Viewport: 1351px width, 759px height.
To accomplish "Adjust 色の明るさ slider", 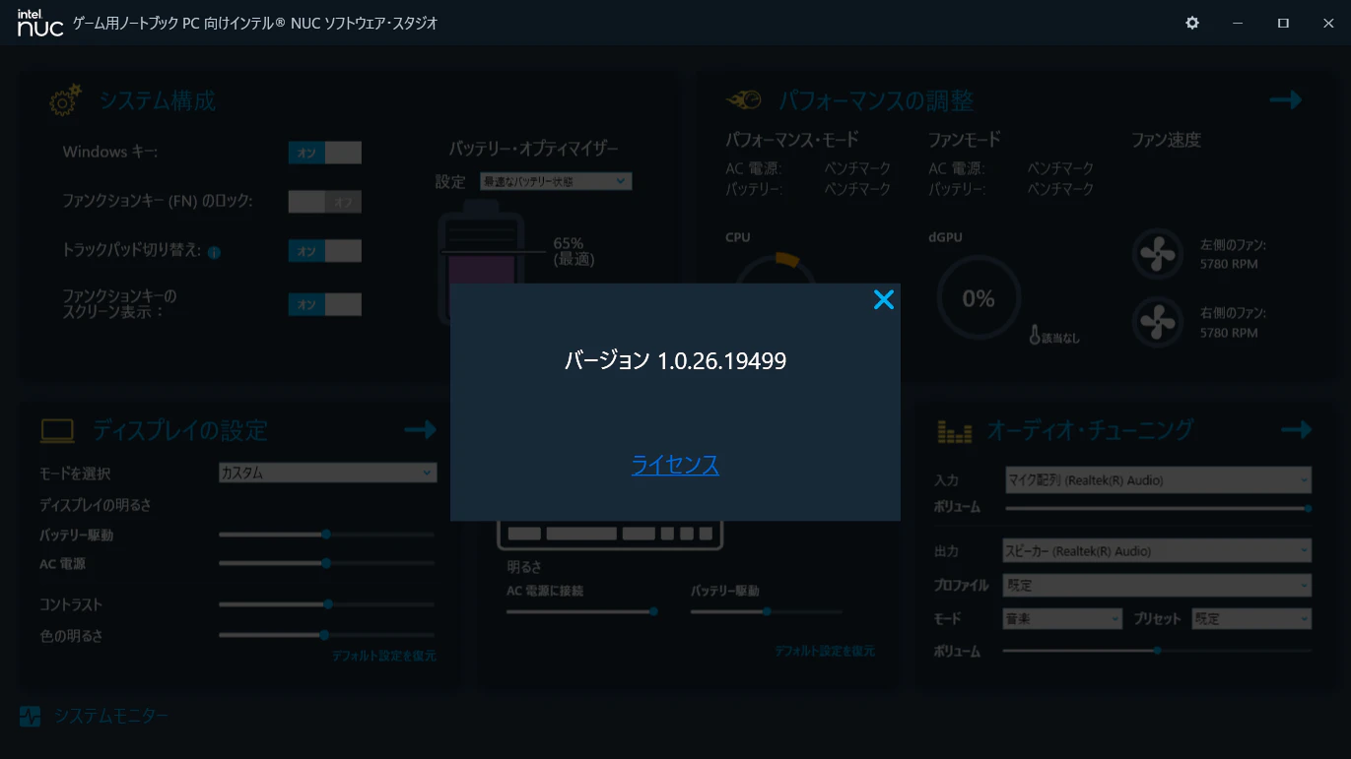I will [326, 635].
